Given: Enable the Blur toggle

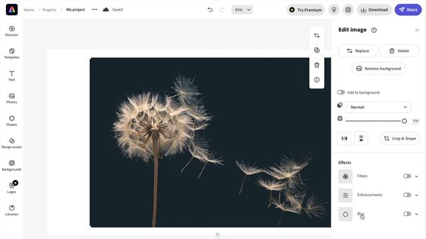Looking at the screenshot, I should [x=407, y=214].
